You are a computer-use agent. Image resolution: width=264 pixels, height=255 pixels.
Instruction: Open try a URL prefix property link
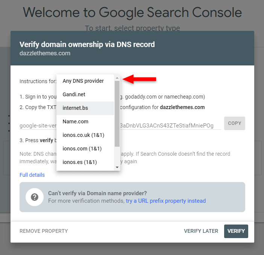pyautogui.click(x=166, y=201)
